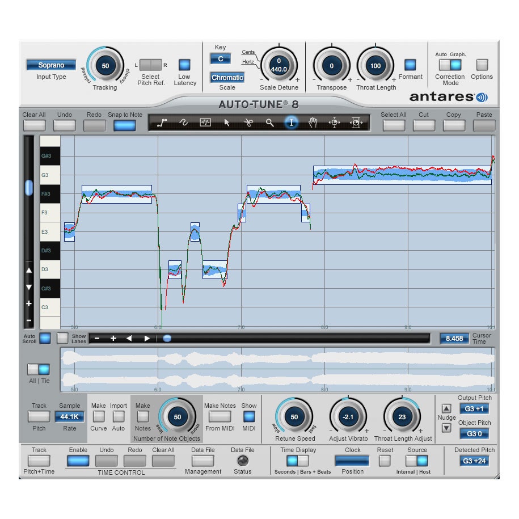Nudge the pitch down

click(x=446, y=428)
